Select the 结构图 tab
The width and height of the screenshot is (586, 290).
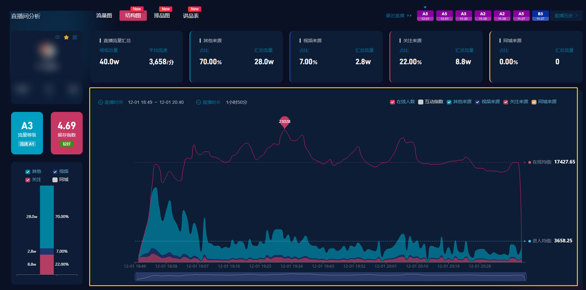133,16
